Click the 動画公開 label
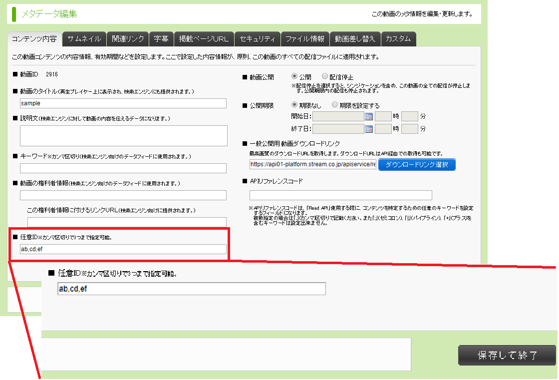 coord(262,77)
